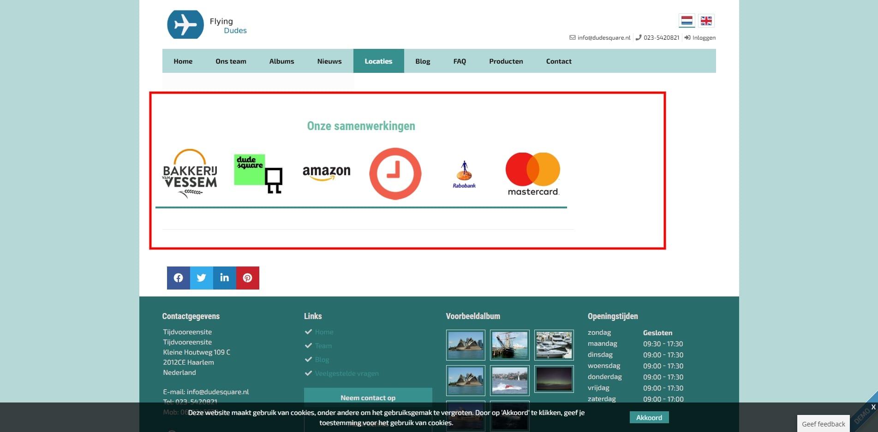Go to the Home menu item

pyautogui.click(x=183, y=61)
